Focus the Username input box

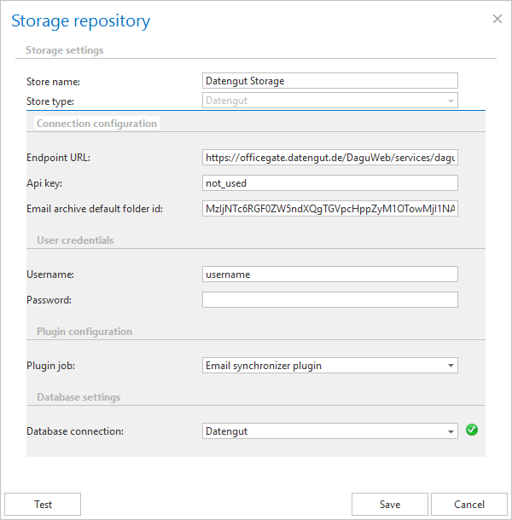pyautogui.click(x=329, y=274)
